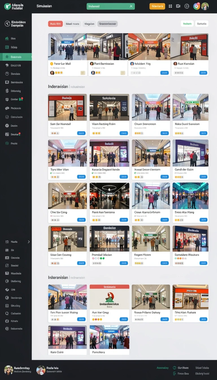The image size is (217, 380).
Task: Open the green footer link on the left
Action: click(162, 368)
